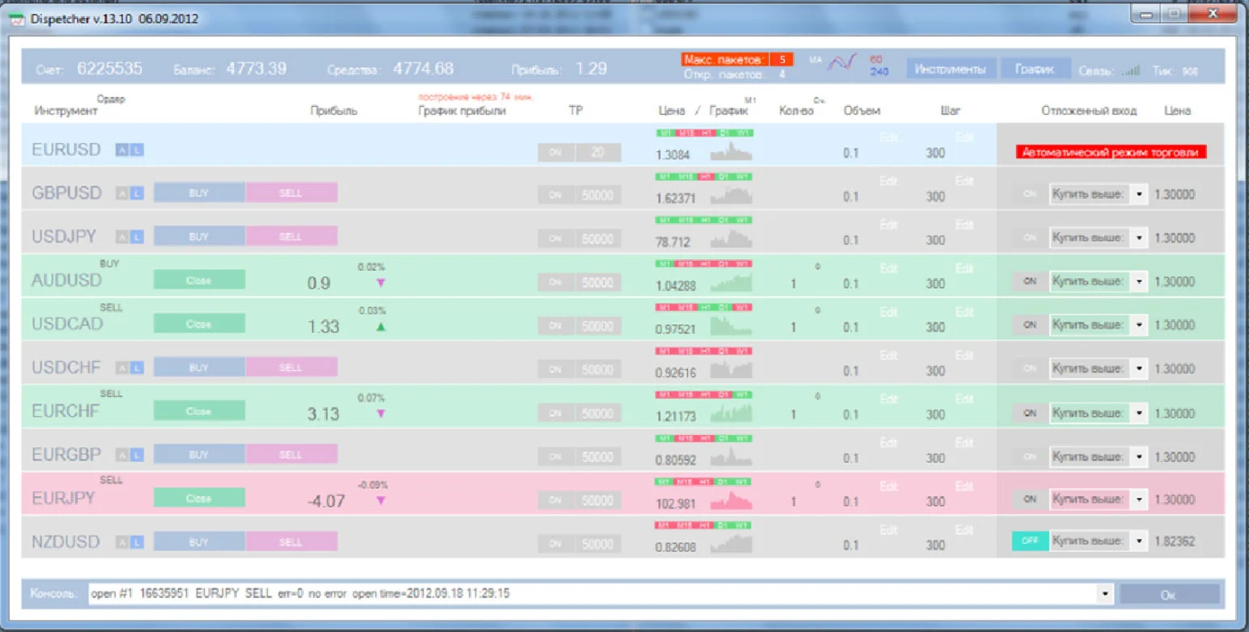Image resolution: width=1249 pixels, height=632 pixels.
Task: Click the GBPUSD 'L' mode icon
Action: tap(137, 193)
